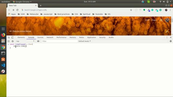
Task: Click the console.time() code line
Action: tap(20, 46)
